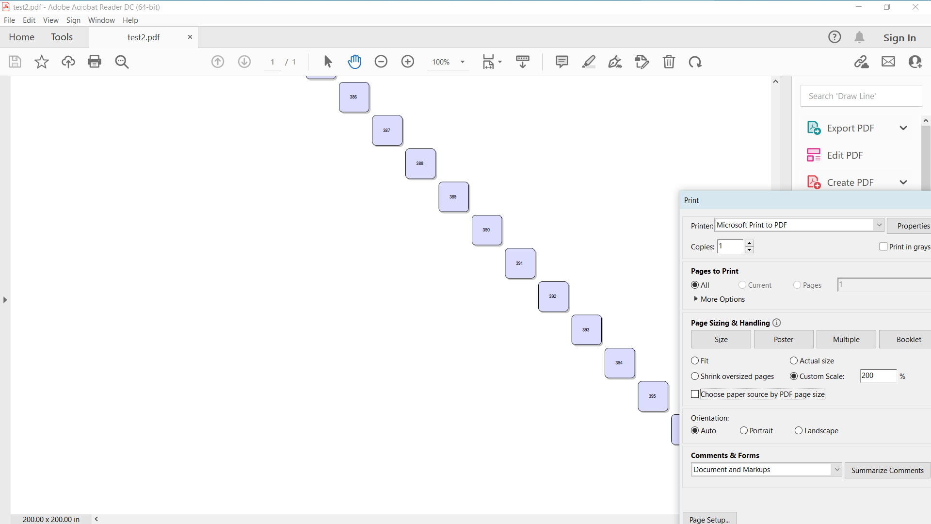Click the Save file icon
Screen dimensions: 931x524
pyautogui.click(x=15, y=62)
